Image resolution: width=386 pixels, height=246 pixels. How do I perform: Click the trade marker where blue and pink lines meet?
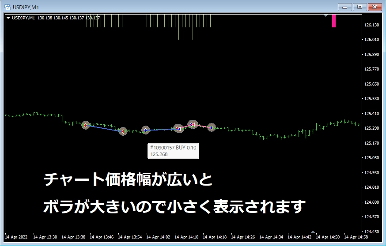178,128
